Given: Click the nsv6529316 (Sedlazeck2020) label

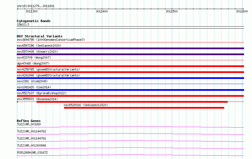Looking at the screenshot, I should [x=86, y=105].
